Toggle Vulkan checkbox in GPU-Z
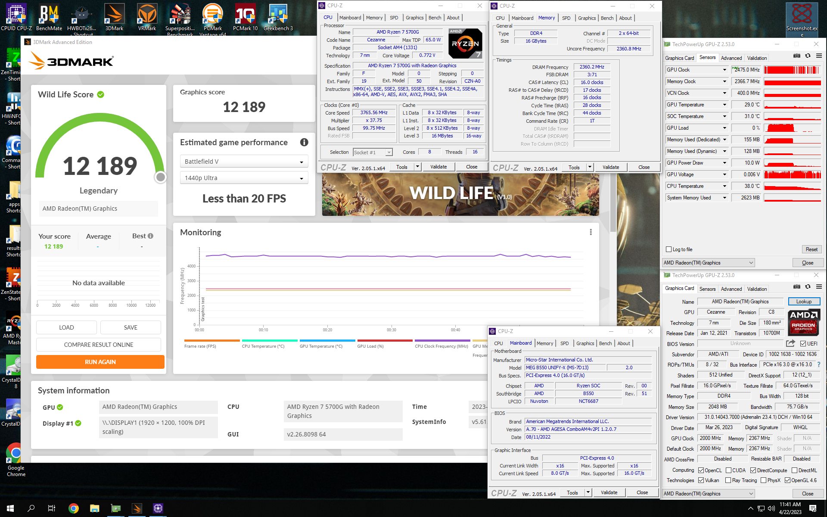This screenshot has height=517, width=827. [701, 480]
